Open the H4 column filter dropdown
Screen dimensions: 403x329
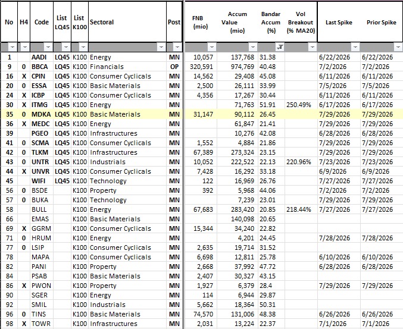[24, 47]
